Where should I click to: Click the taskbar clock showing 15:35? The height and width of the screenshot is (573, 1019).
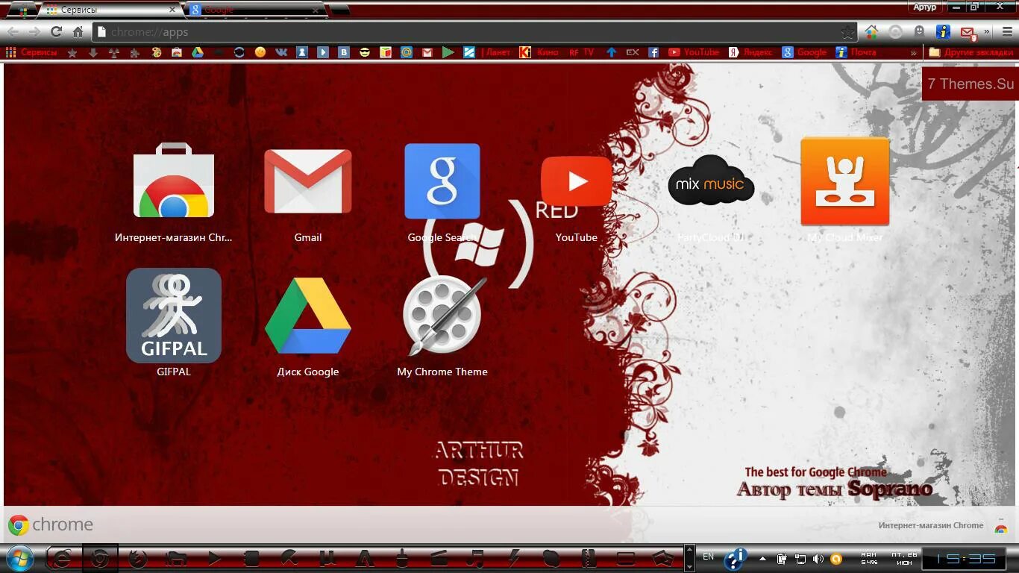(x=965, y=559)
